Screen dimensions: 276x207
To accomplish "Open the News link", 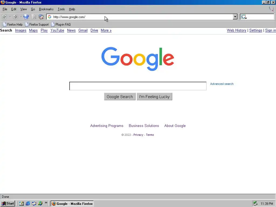I will (71, 30).
